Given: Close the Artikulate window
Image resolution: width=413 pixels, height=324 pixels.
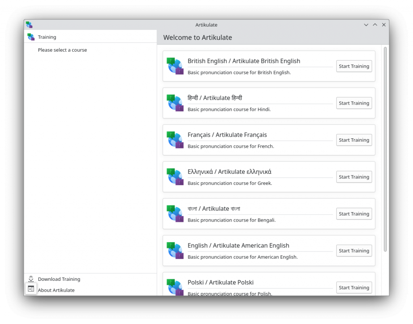Looking at the screenshot, I should [x=384, y=25].
